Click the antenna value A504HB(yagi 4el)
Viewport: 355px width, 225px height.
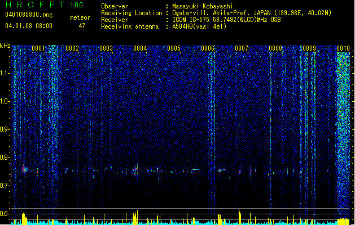point(199,26)
